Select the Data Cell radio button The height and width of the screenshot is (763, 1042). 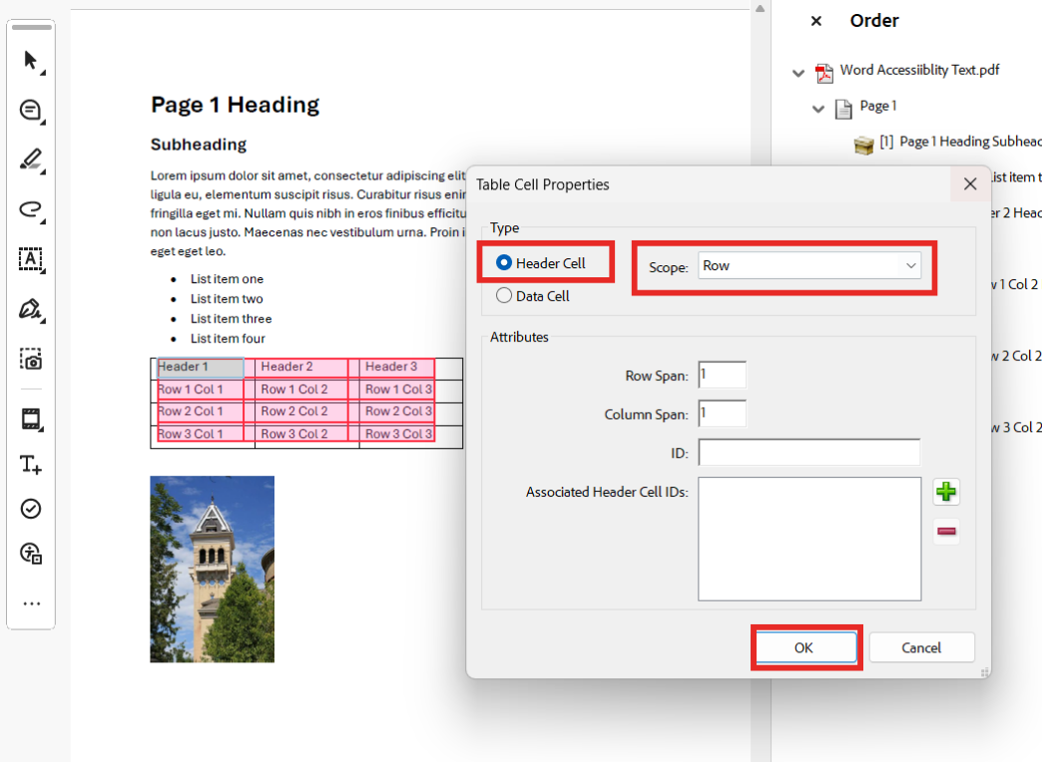[504, 295]
